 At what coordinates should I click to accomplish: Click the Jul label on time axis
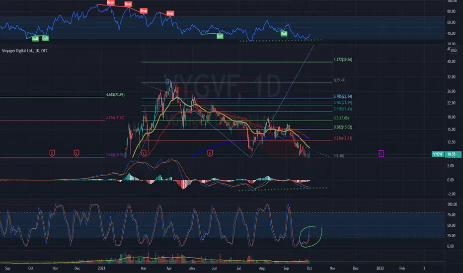click(x=238, y=268)
